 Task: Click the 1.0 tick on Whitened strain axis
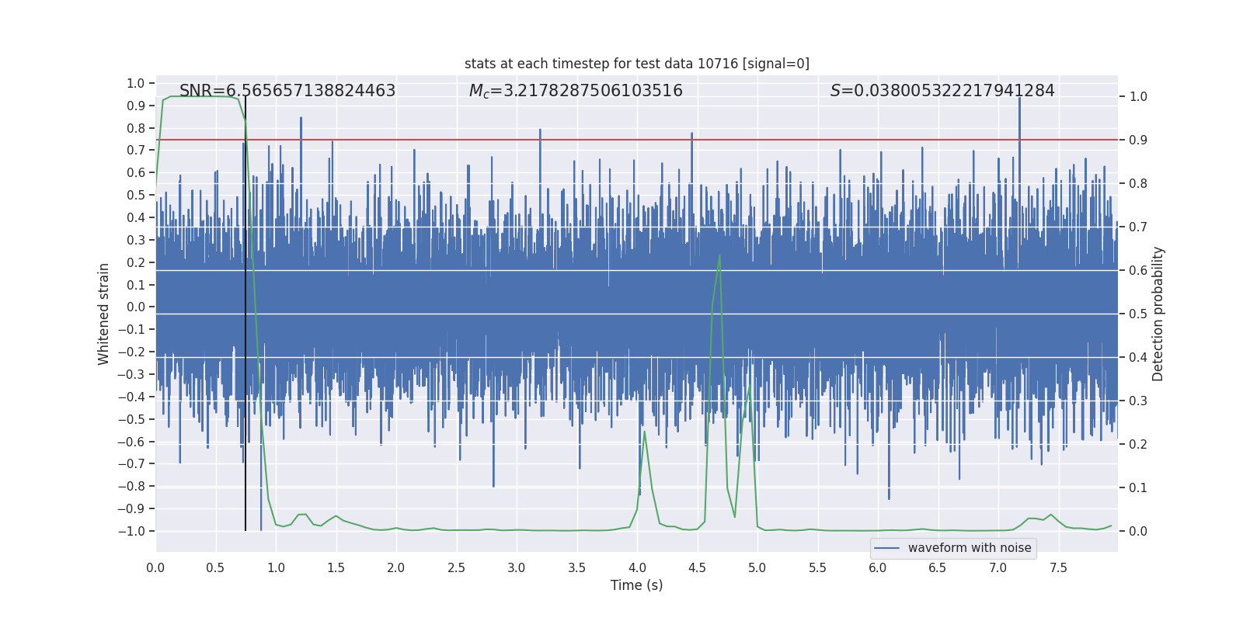[x=136, y=83]
